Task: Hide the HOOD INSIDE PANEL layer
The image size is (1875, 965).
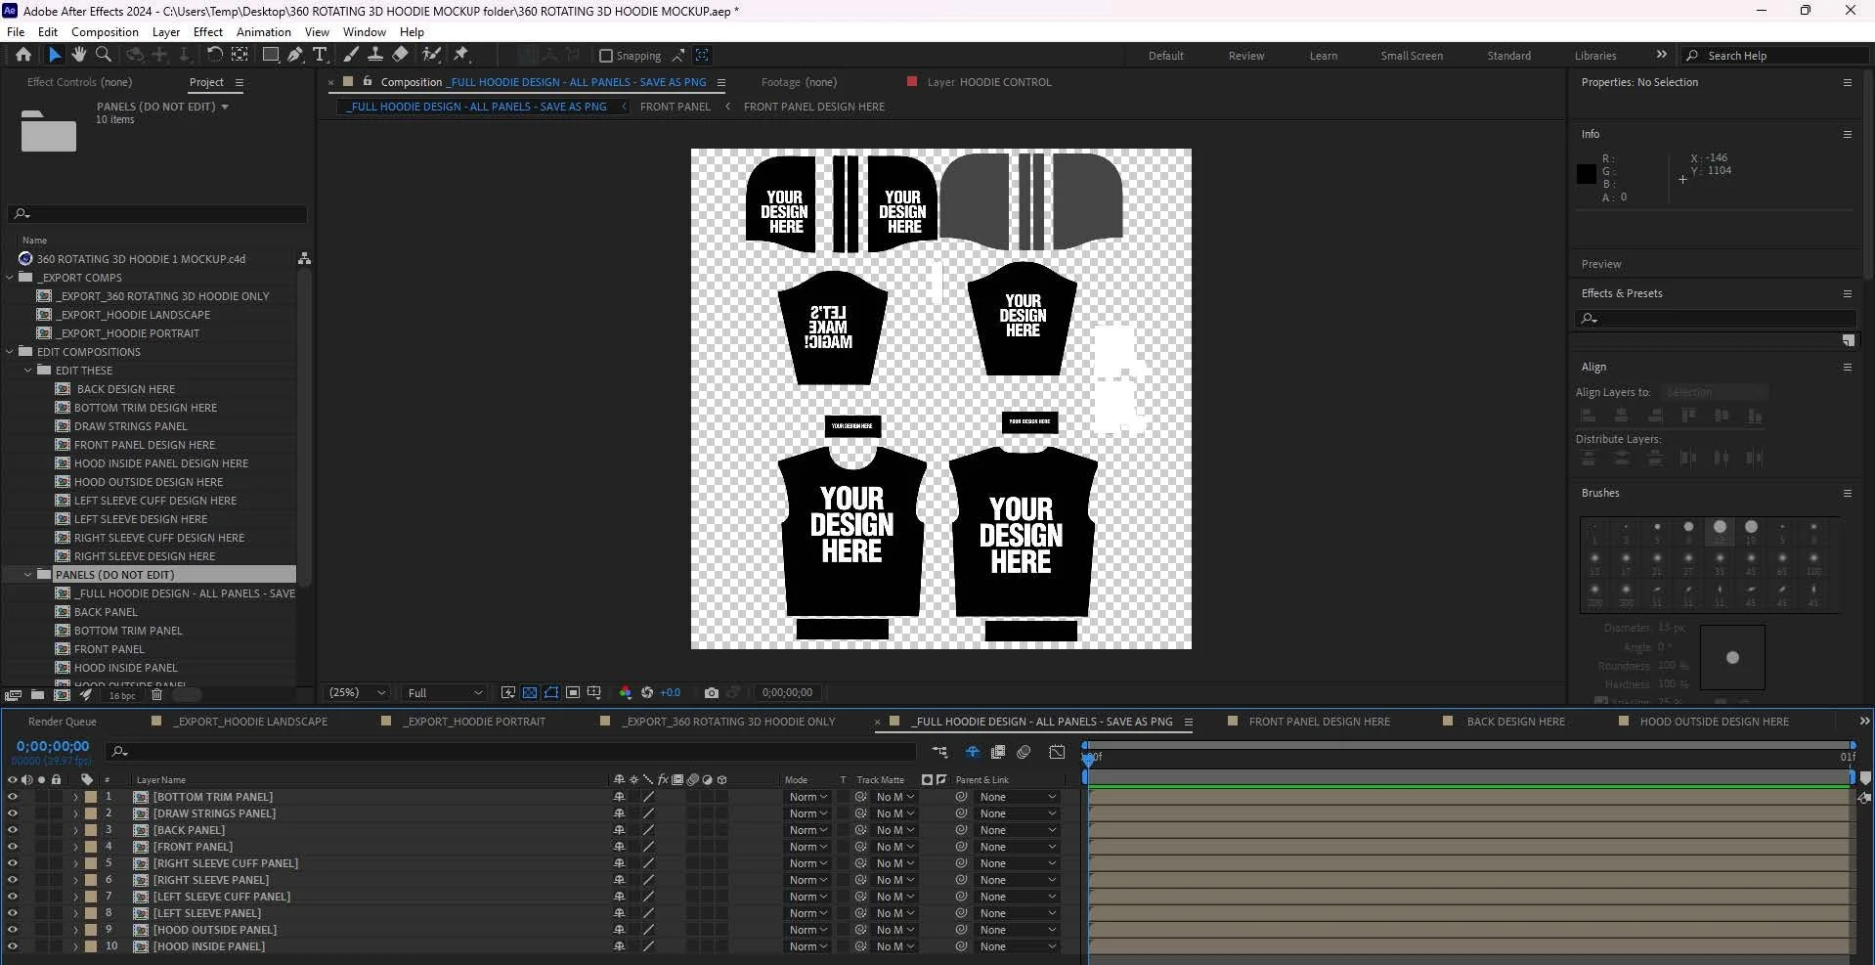Action: pos(13,946)
